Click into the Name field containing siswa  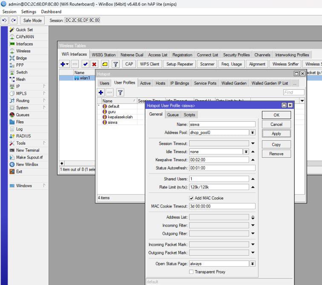(x=222, y=124)
